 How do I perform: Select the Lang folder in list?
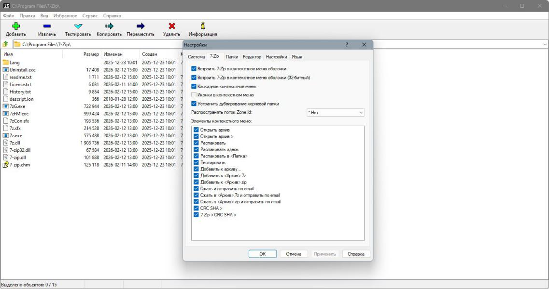coord(14,63)
